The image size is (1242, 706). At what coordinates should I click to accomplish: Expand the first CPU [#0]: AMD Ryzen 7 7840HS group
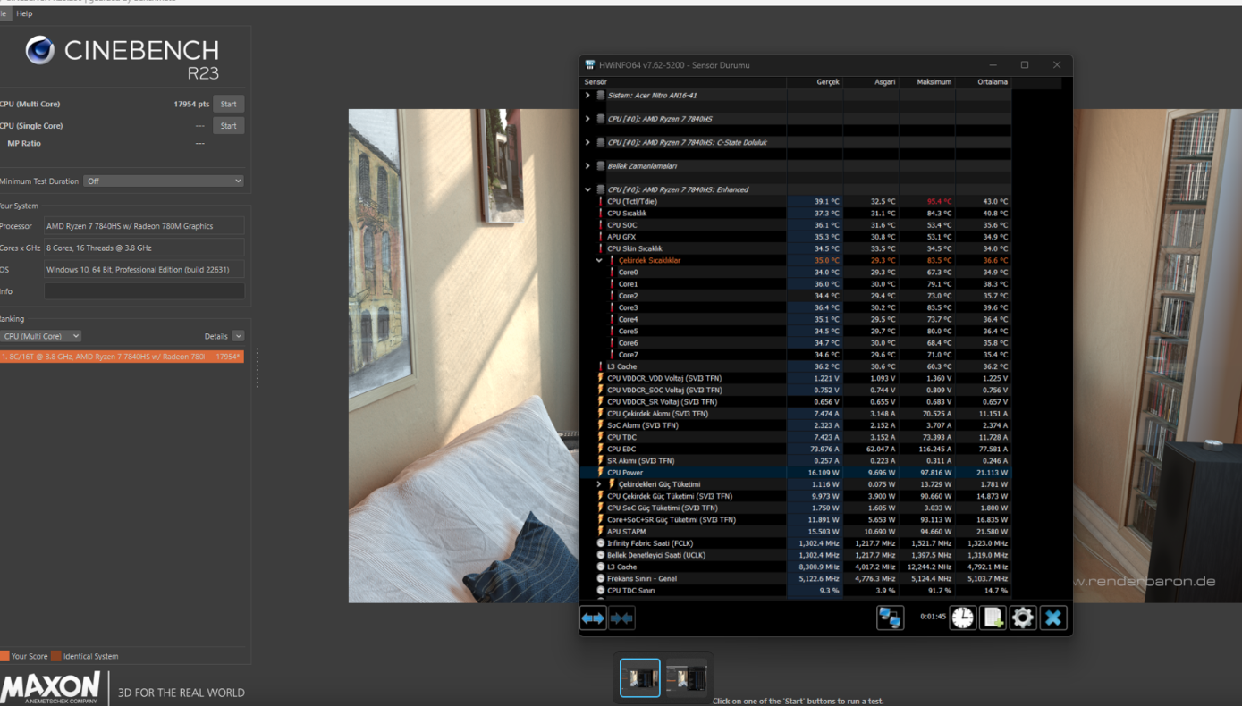tap(587, 119)
